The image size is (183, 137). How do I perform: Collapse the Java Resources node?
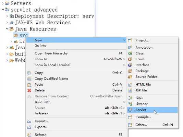coord(7,28)
